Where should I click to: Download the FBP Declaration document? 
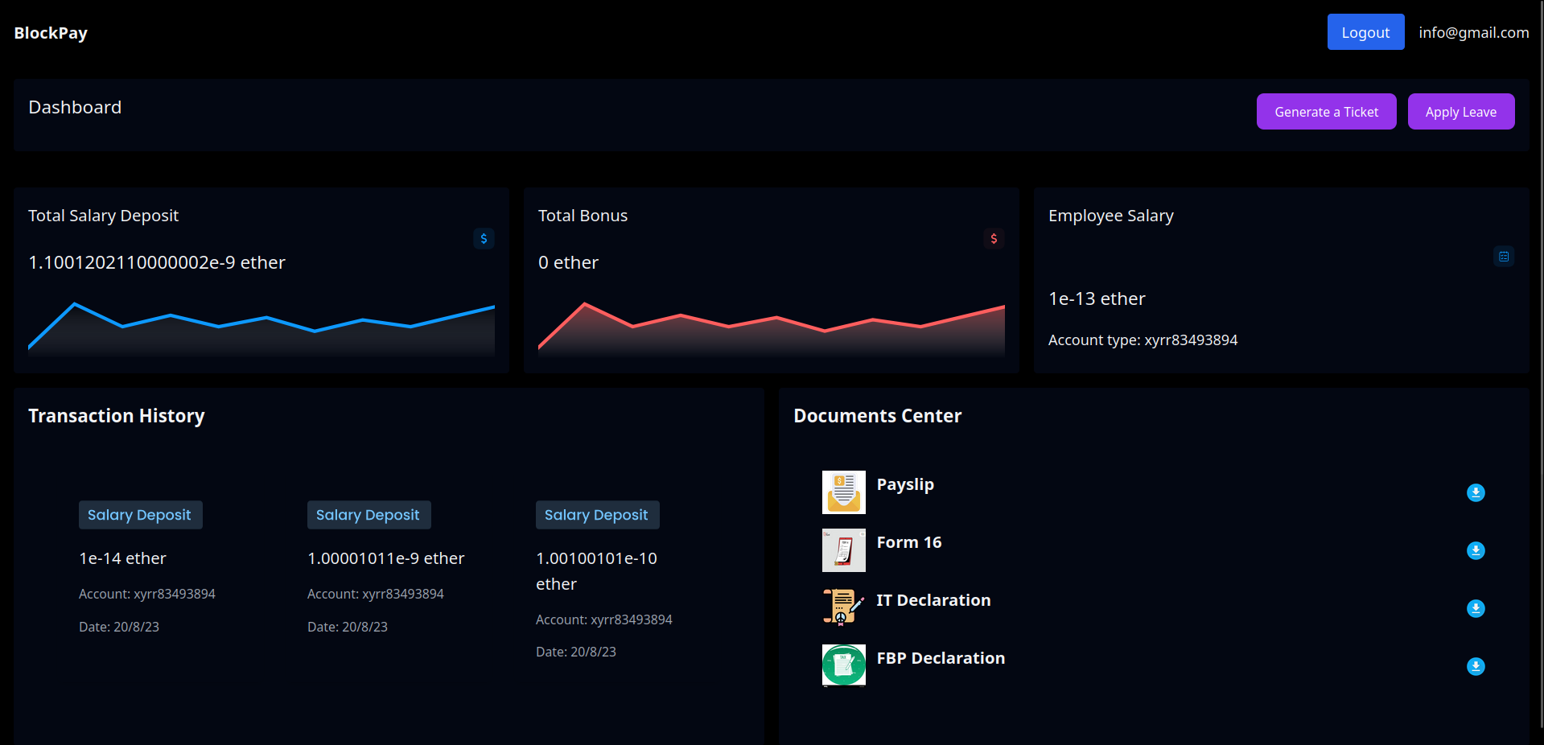[x=1476, y=666]
